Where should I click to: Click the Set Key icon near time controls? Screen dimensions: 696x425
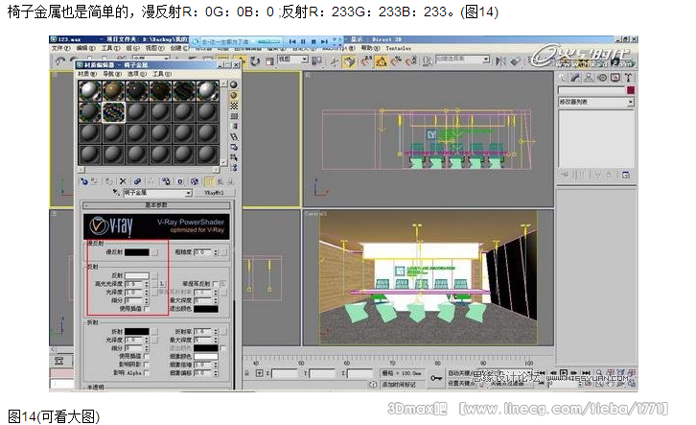click(436, 378)
